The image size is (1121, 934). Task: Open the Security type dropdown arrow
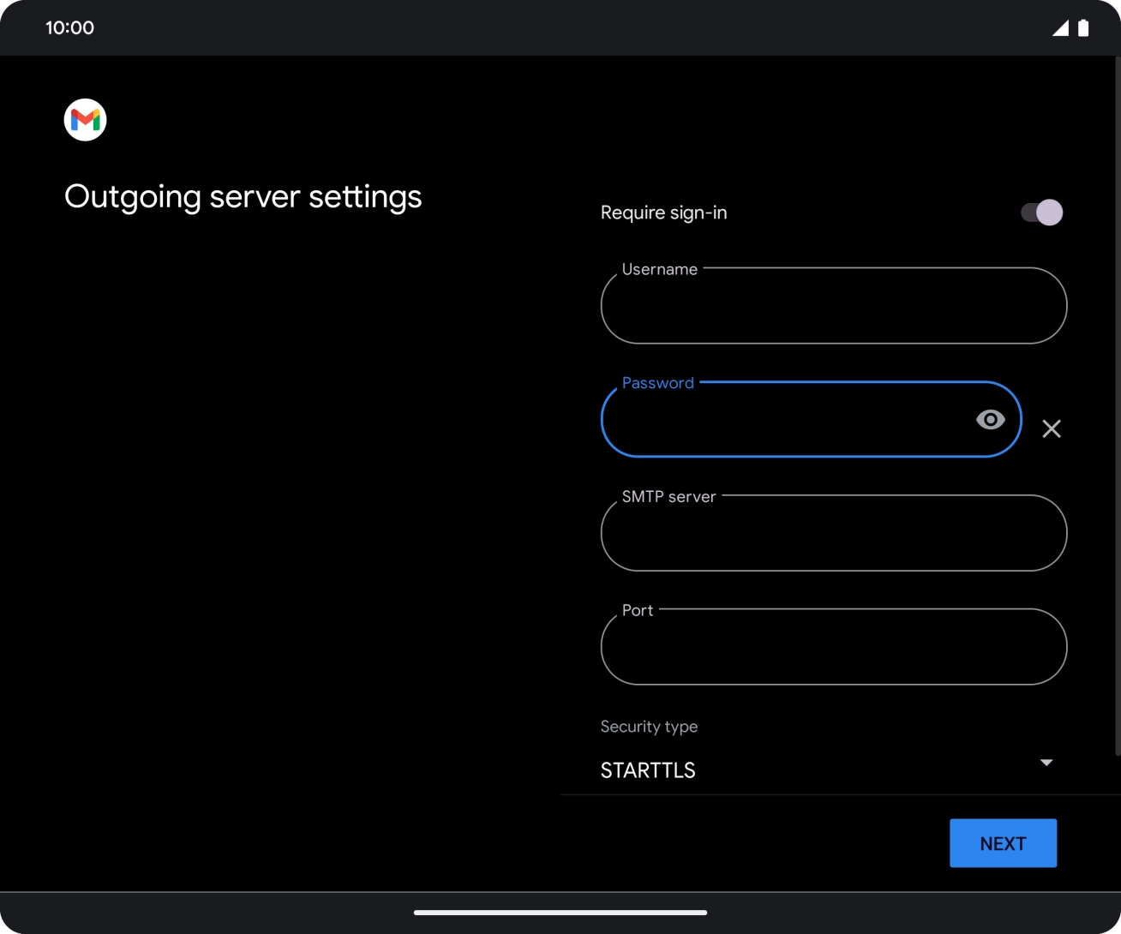click(1046, 762)
